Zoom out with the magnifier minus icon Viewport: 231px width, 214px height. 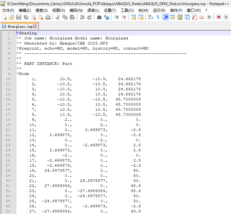tap(124, 17)
